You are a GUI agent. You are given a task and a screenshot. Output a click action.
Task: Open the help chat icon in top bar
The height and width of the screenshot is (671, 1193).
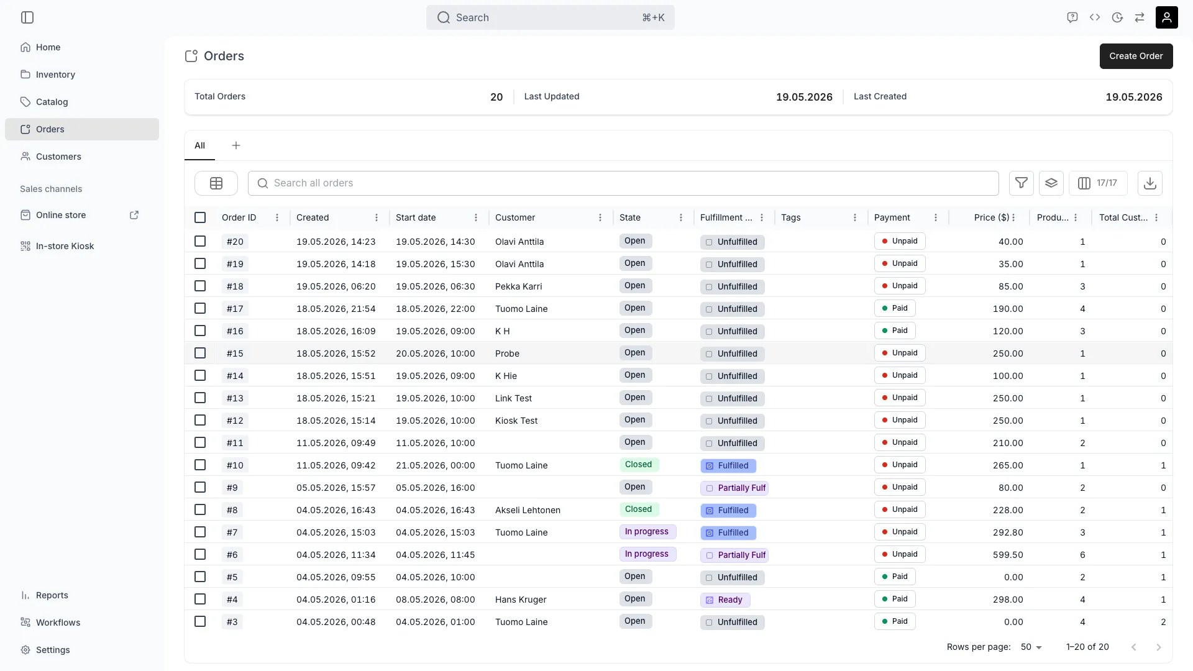pyautogui.click(x=1072, y=17)
